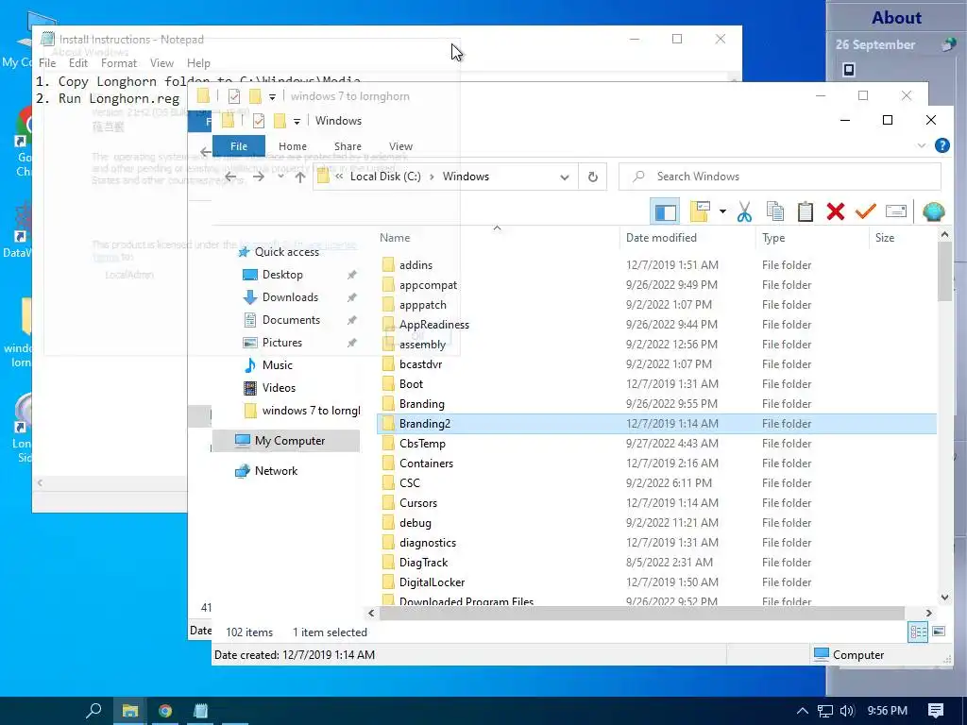Image resolution: width=967 pixels, height=725 pixels.
Task: Toggle the navigation pane layout icon
Action: click(x=665, y=212)
